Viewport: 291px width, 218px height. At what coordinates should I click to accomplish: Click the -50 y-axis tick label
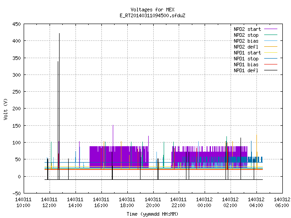(16, 193)
